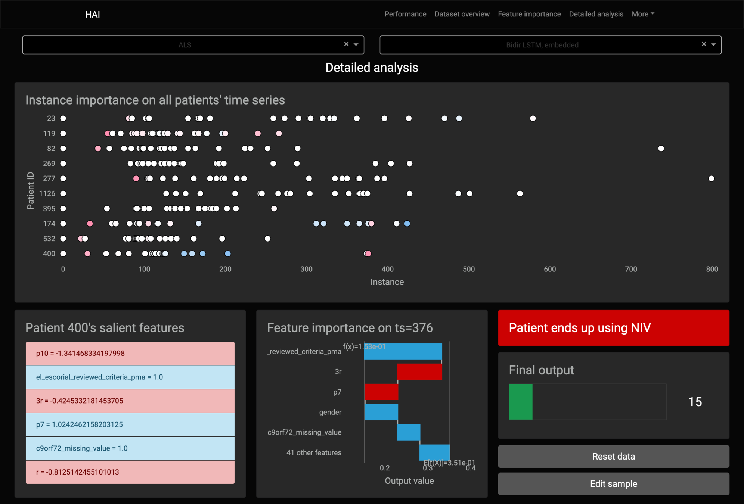Go to the Performance page

click(405, 14)
